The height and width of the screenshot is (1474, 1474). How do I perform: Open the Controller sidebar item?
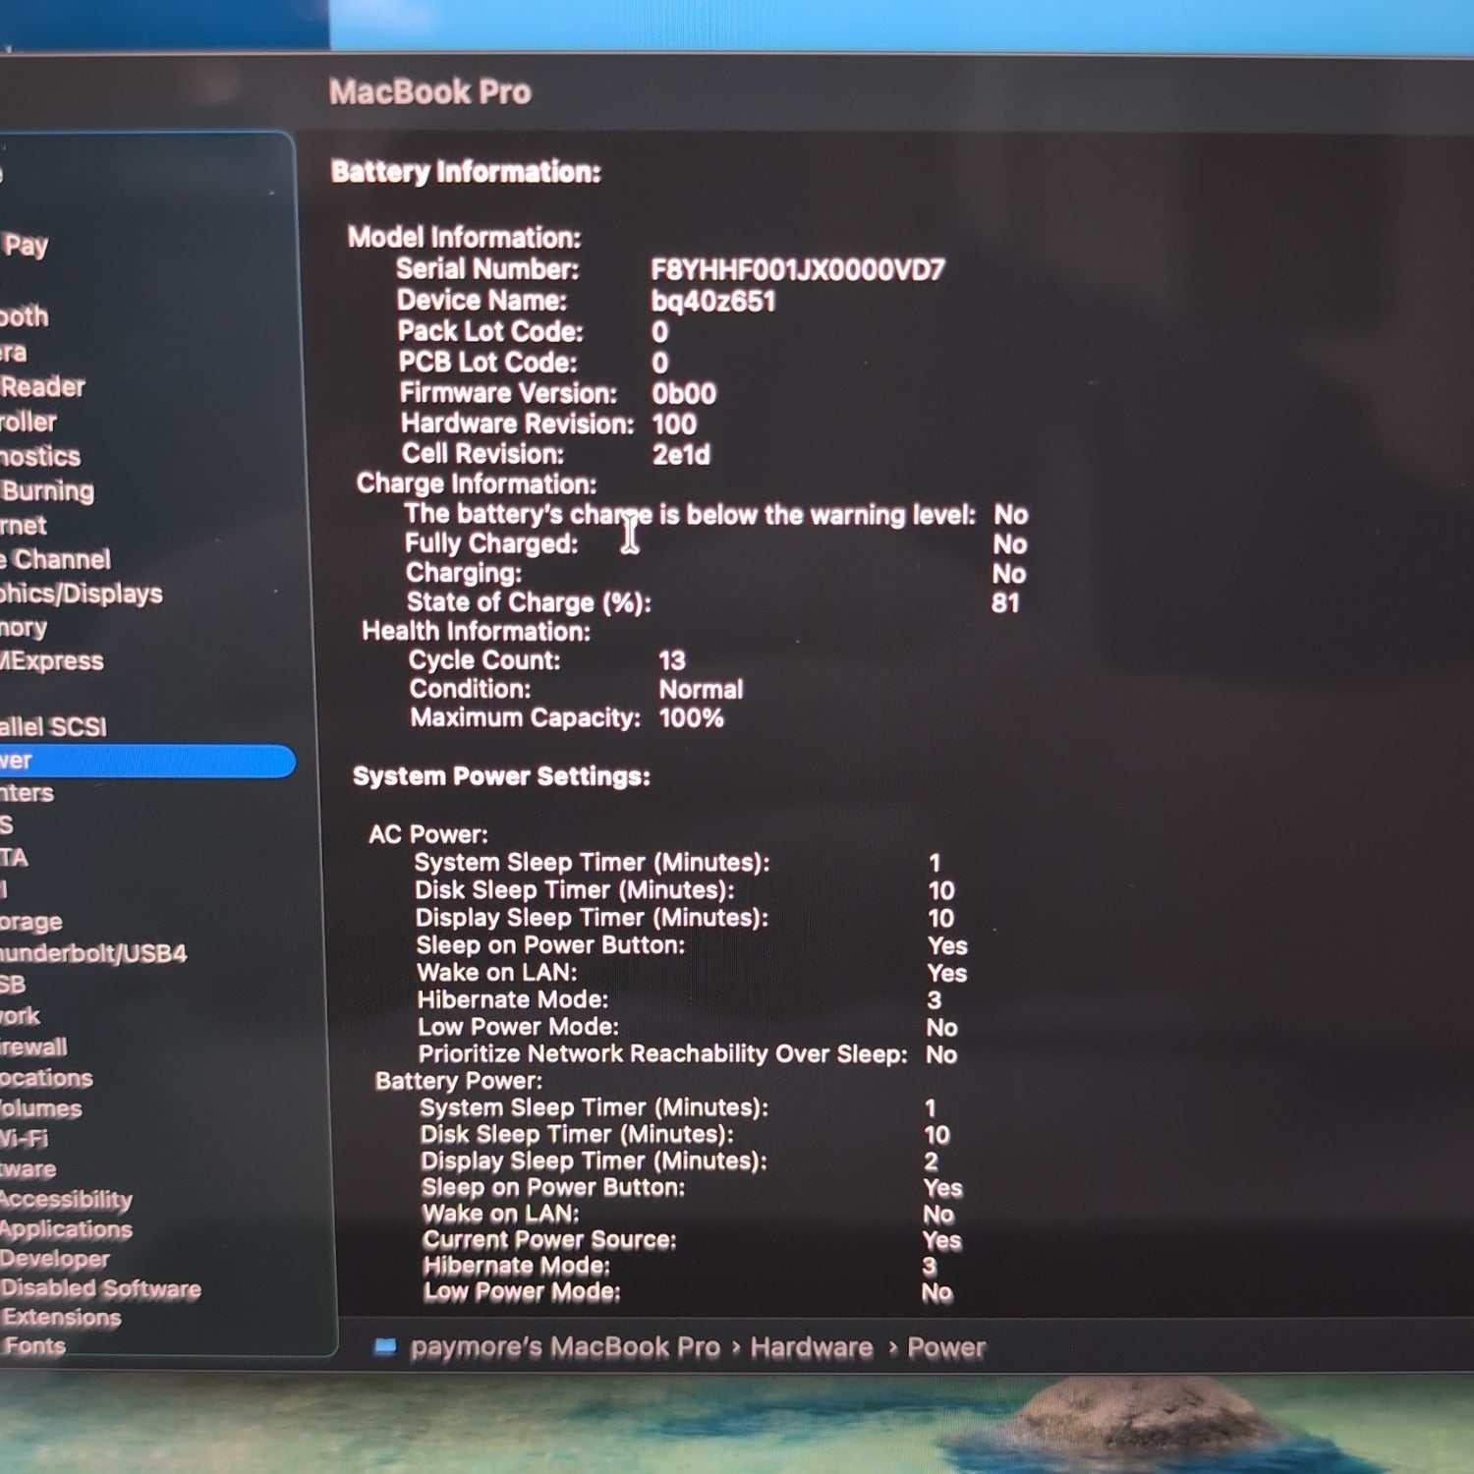point(28,423)
